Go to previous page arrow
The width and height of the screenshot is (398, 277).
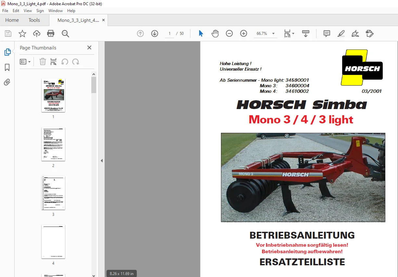140,34
